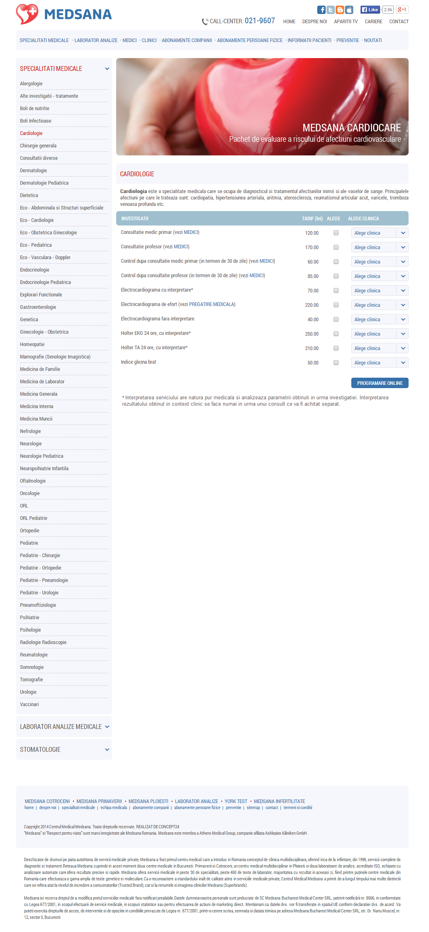Tick Control dupa consultatie medic primar checkbox
The height and width of the screenshot is (932, 429).
click(x=336, y=262)
